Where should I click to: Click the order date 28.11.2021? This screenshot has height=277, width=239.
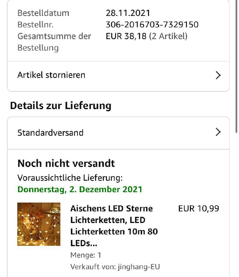click(x=128, y=13)
